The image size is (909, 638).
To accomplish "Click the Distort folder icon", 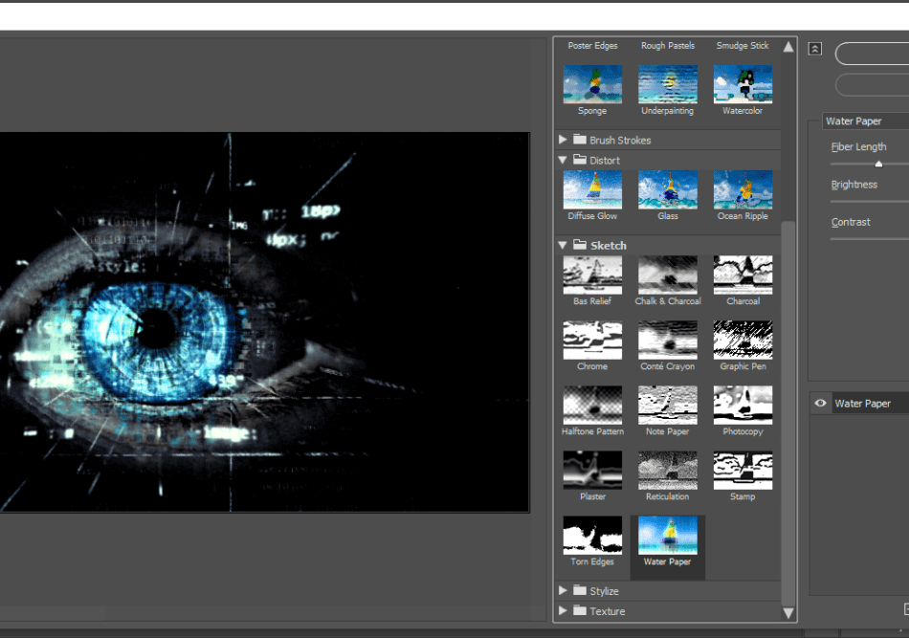I will point(580,160).
